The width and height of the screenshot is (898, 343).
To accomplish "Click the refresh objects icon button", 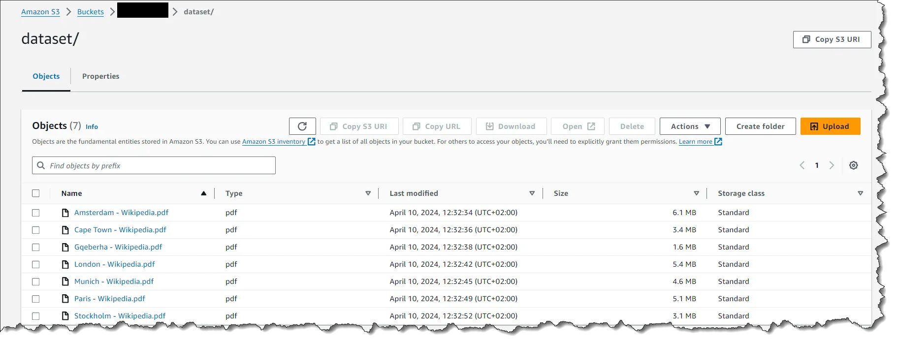I will point(302,126).
